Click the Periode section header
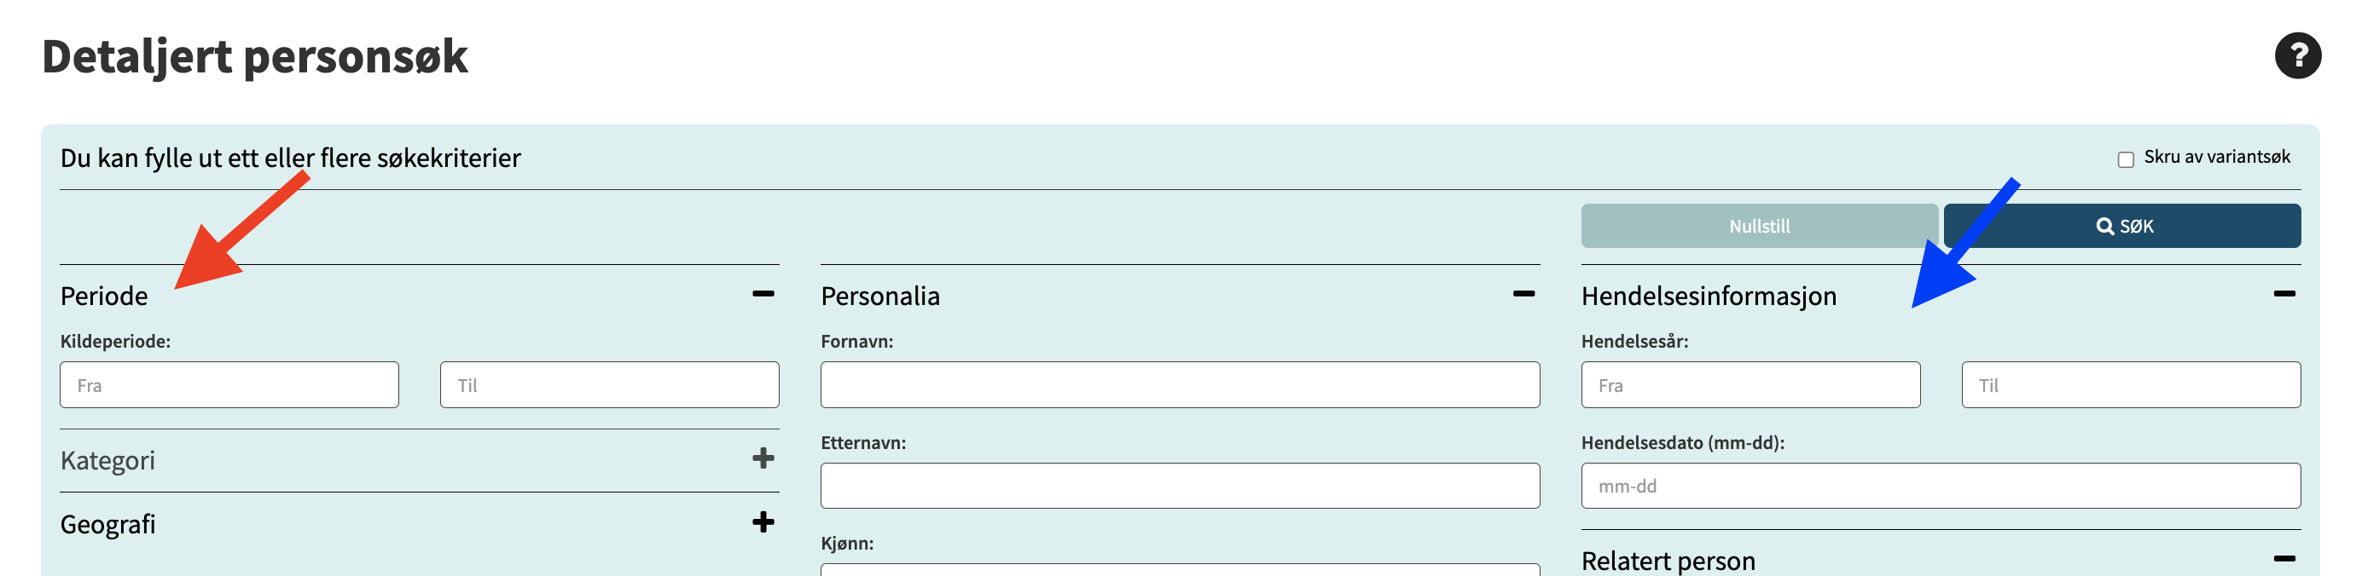Screen dimensions: 2356x576 point(103,296)
